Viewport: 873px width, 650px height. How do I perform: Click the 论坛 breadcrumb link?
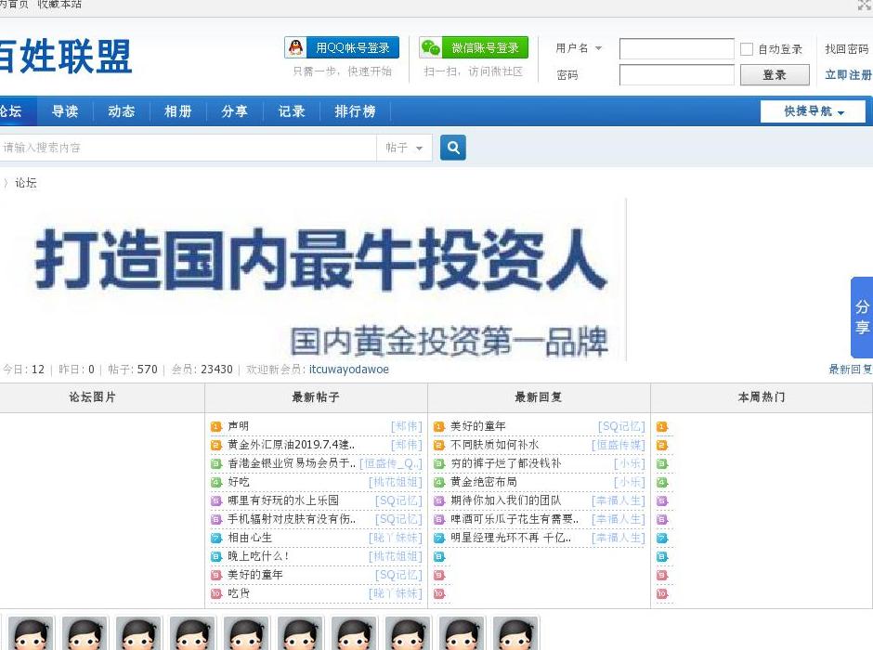26,183
